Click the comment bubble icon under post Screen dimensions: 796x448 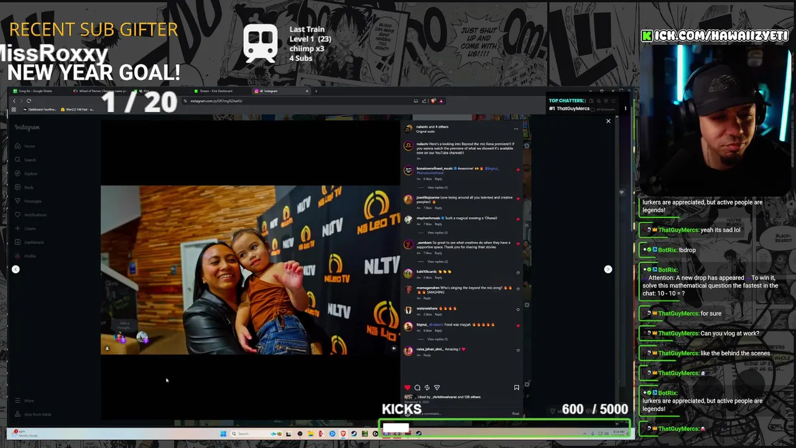coord(417,388)
